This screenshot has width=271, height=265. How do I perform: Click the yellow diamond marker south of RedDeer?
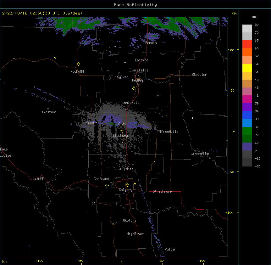[x=134, y=88]
